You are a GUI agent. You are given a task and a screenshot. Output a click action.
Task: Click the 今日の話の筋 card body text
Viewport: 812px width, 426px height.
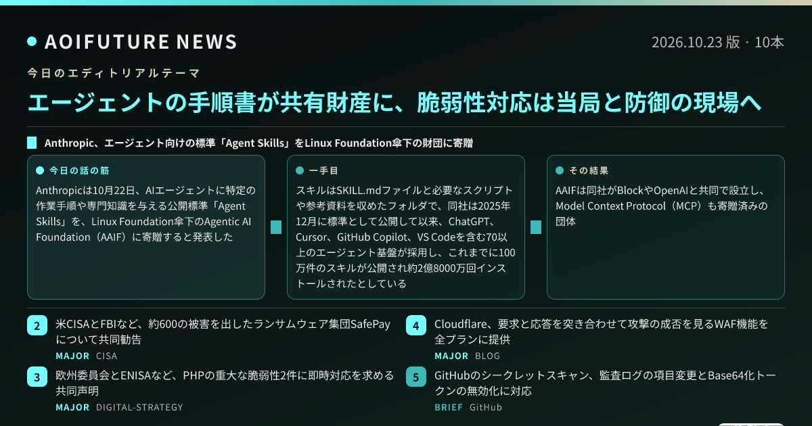click(145, 214)
